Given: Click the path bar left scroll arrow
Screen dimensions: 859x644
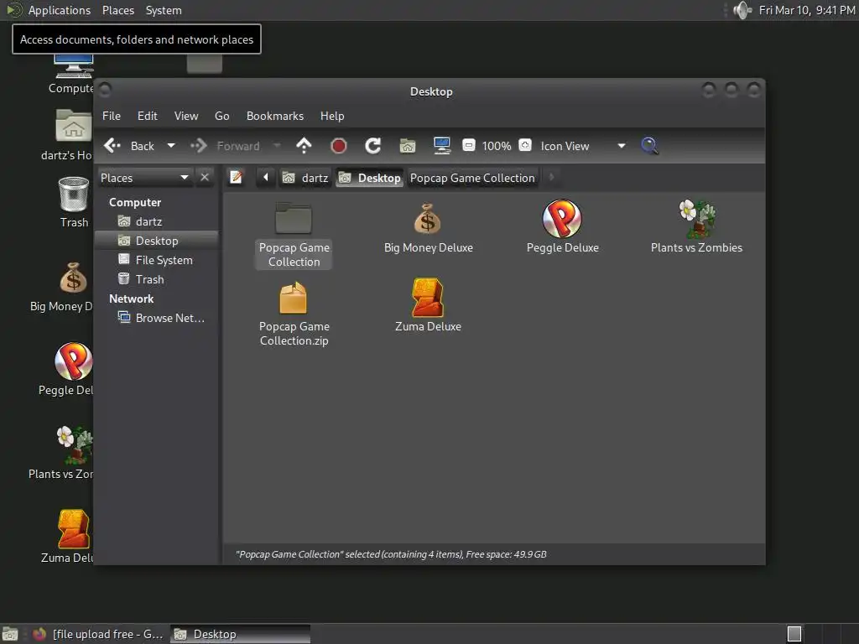Looking at the screenshot, I should tap(266, 178).
